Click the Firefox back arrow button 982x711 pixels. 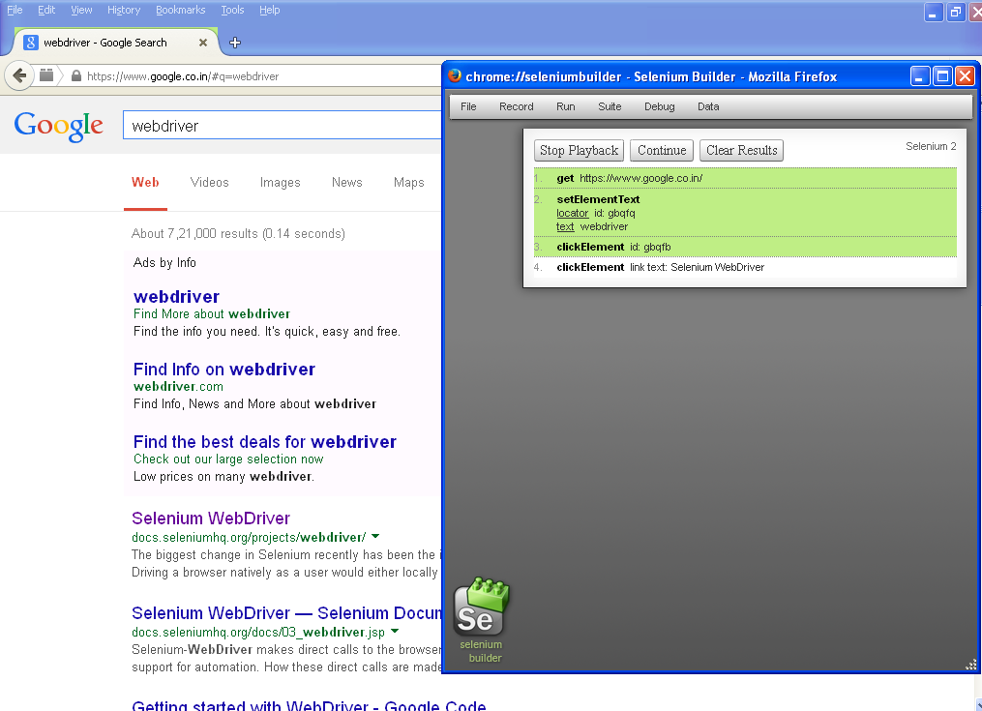(x=19, y=75)
